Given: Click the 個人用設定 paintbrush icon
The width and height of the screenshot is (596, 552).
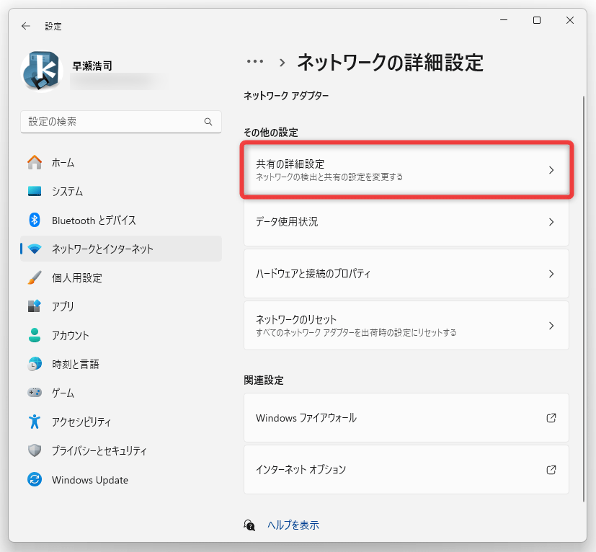Looking at the screenshot, I should coord(35,277).
